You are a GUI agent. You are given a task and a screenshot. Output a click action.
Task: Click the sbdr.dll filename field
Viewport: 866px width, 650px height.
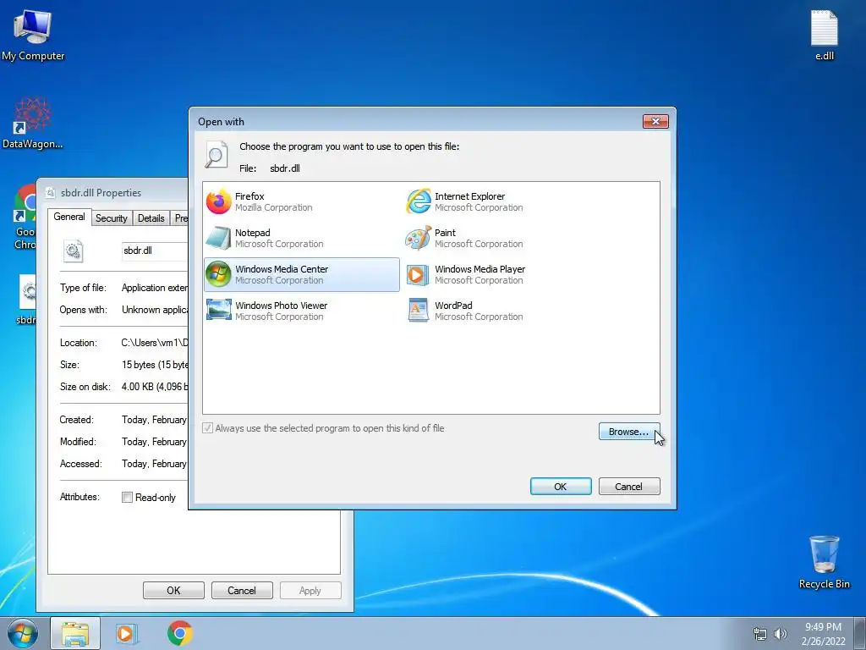tap(155, 251)
